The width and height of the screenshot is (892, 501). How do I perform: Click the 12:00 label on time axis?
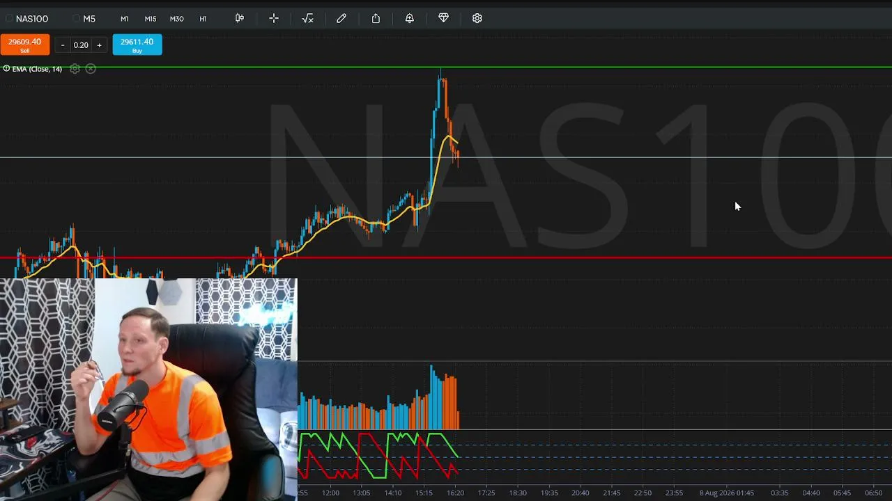[x=330, y=493]
